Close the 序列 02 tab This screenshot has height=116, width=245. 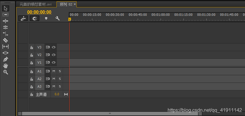click(75, 4)
